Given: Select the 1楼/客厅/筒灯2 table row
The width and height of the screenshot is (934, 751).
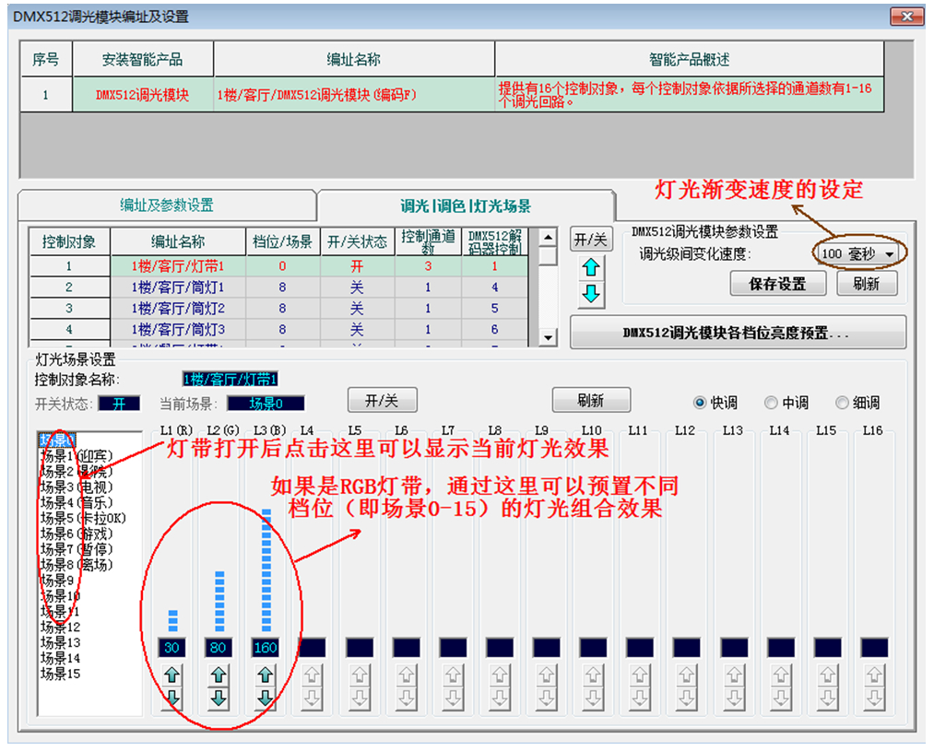Looking at the screenshot, I should [x=278, y=309].
